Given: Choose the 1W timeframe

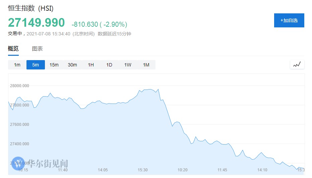Looking at the screenshot, I should pyautogui.click(x=128, y=65).
